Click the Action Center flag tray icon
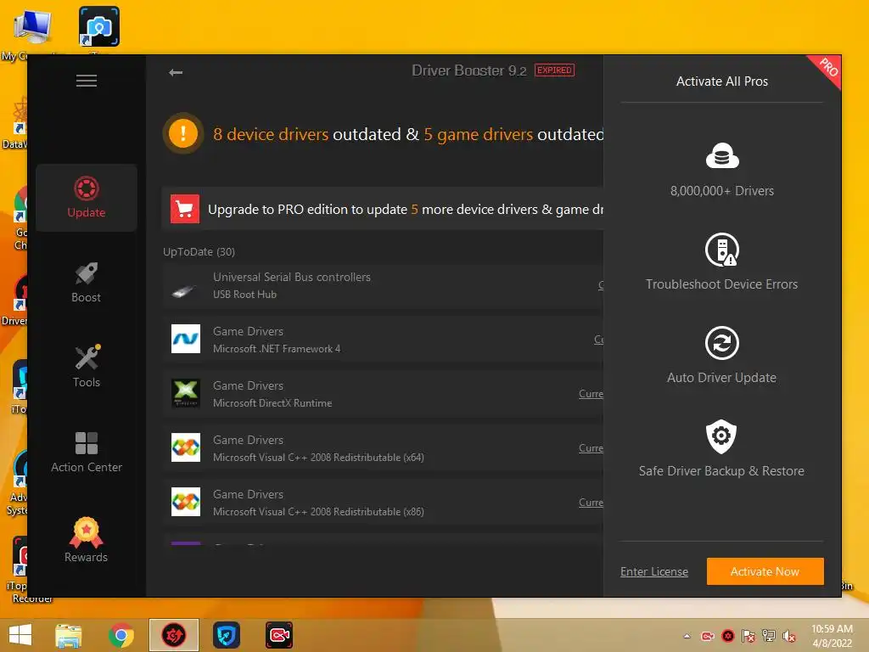Image resolution: width=869 pixels, height=652 pixels. (x=748, y=636)
